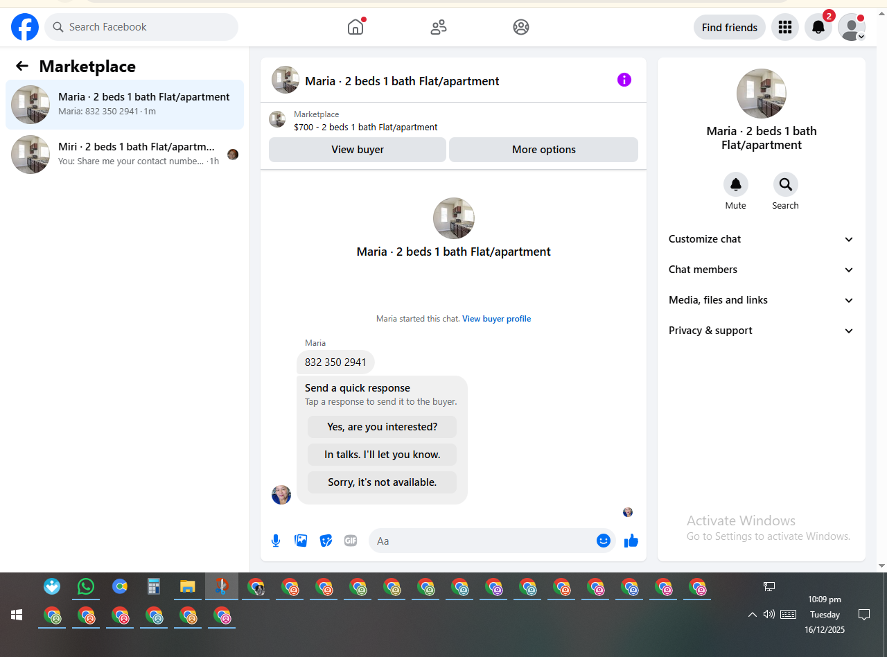Open conversation information purple icon
887x657 pixels.
(x=624, y=80)
